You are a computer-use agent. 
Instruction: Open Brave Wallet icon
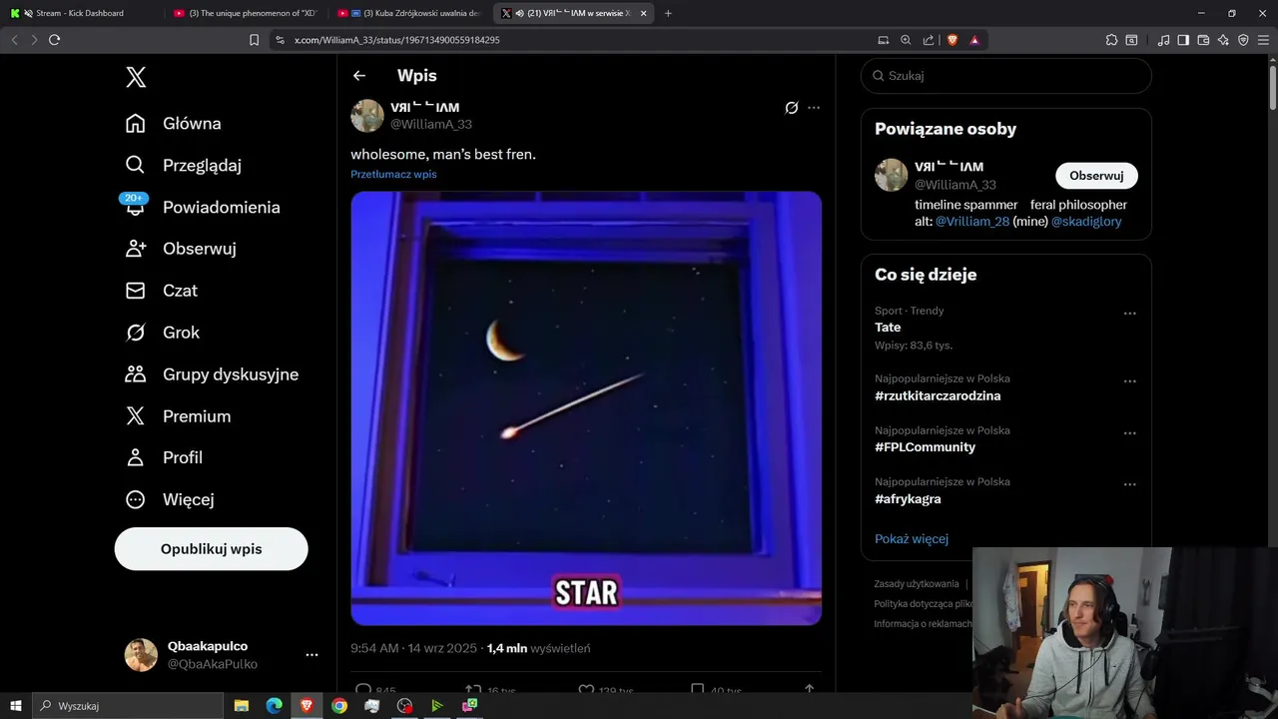pos(1203,40)
